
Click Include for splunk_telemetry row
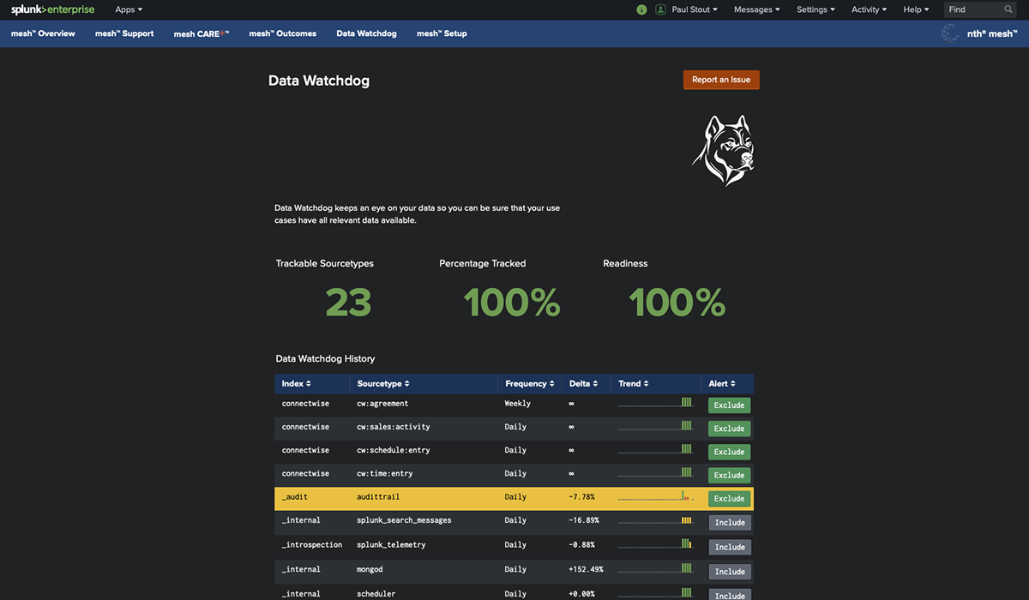tap(730, 547)
